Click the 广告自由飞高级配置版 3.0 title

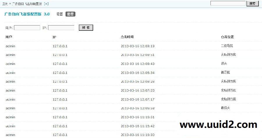(27, 14)
